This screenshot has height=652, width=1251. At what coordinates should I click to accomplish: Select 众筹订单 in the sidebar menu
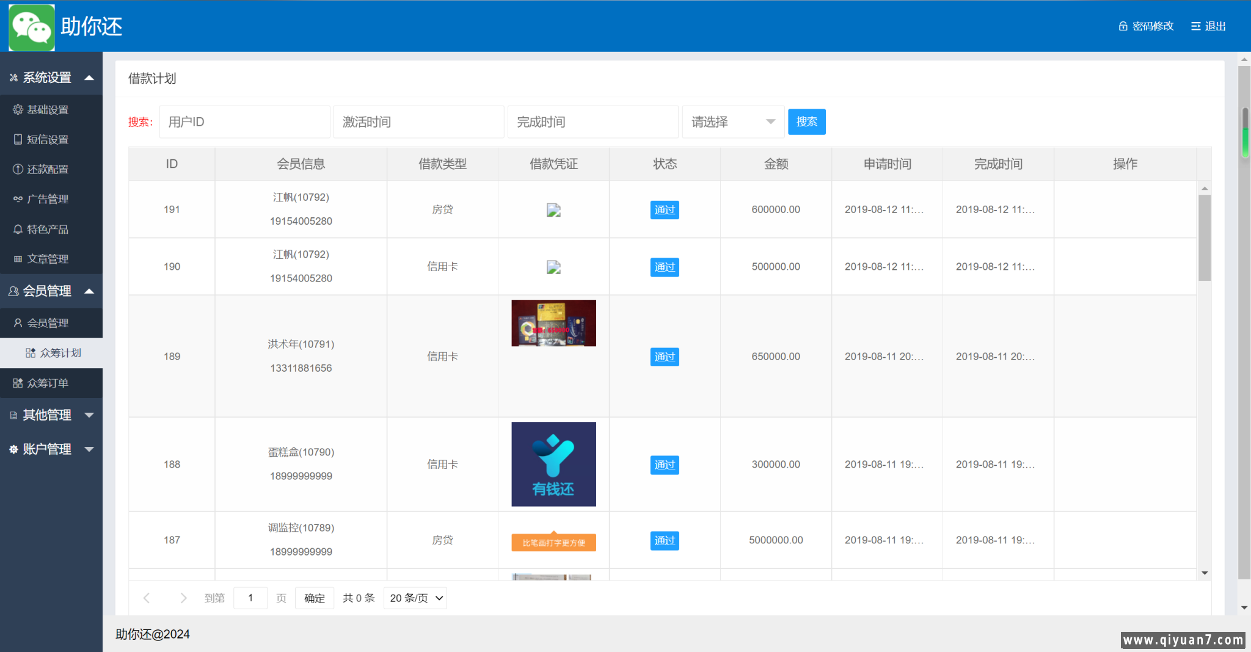47,383
